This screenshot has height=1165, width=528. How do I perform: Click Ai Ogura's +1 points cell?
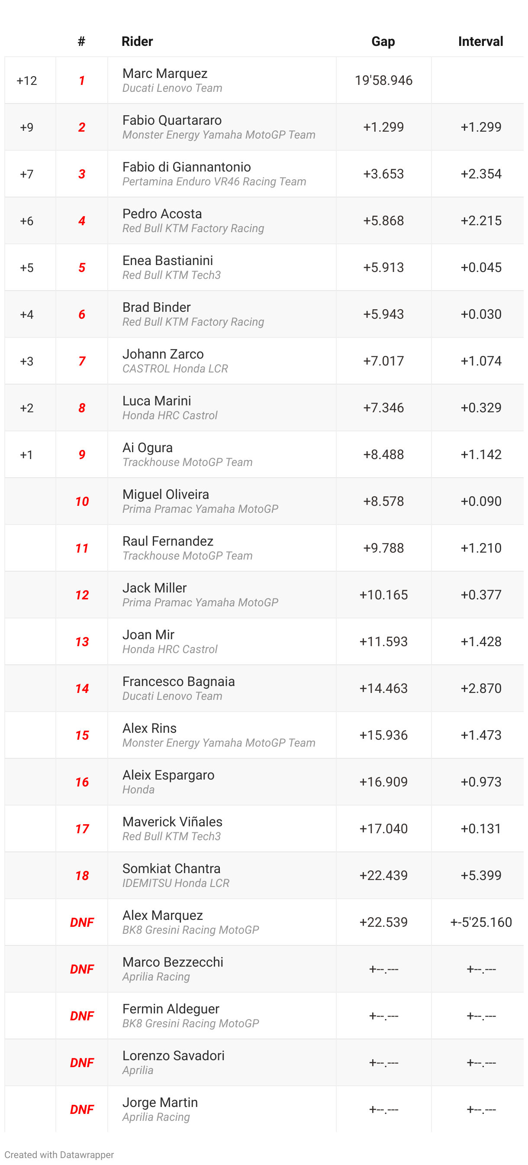(27, 454)
